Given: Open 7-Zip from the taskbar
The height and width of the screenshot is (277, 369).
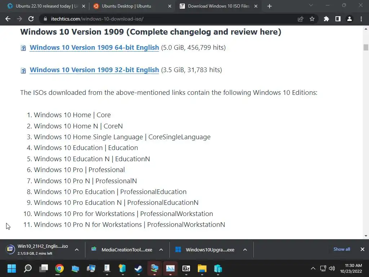Looking at the screenshot, I should 186,268.
